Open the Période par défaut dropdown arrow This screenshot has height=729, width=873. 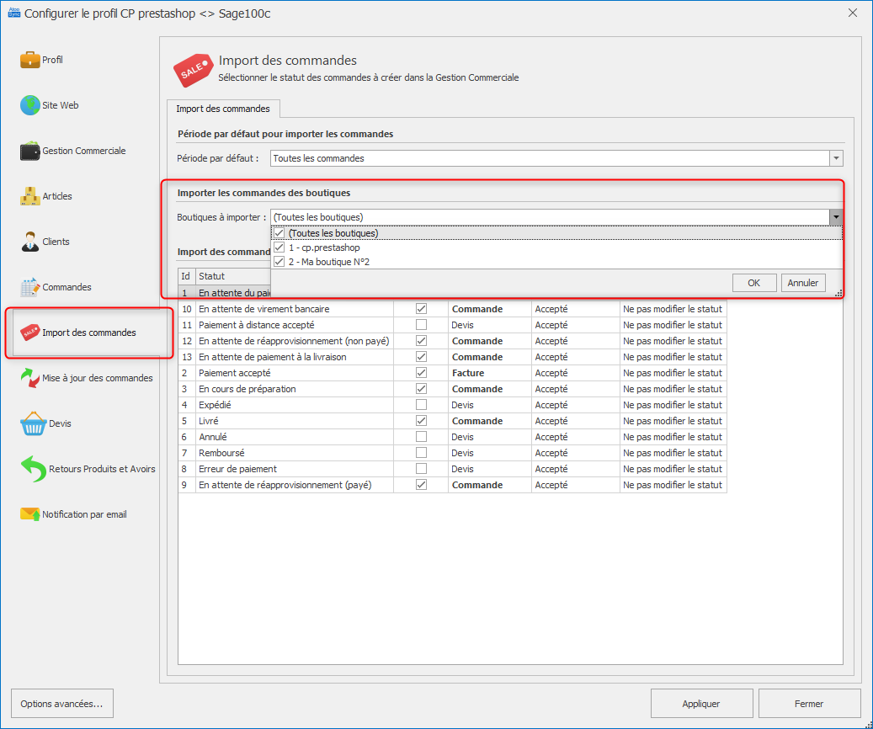click(x=836, y=159)
